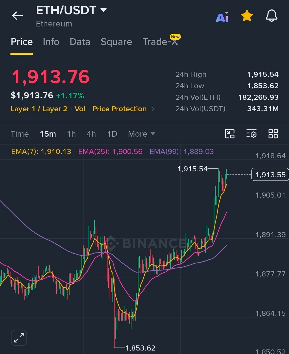This screenshot has width=289, height=354.
Task: Select the 1,864.15 price axis label
Action: (270, 313)
